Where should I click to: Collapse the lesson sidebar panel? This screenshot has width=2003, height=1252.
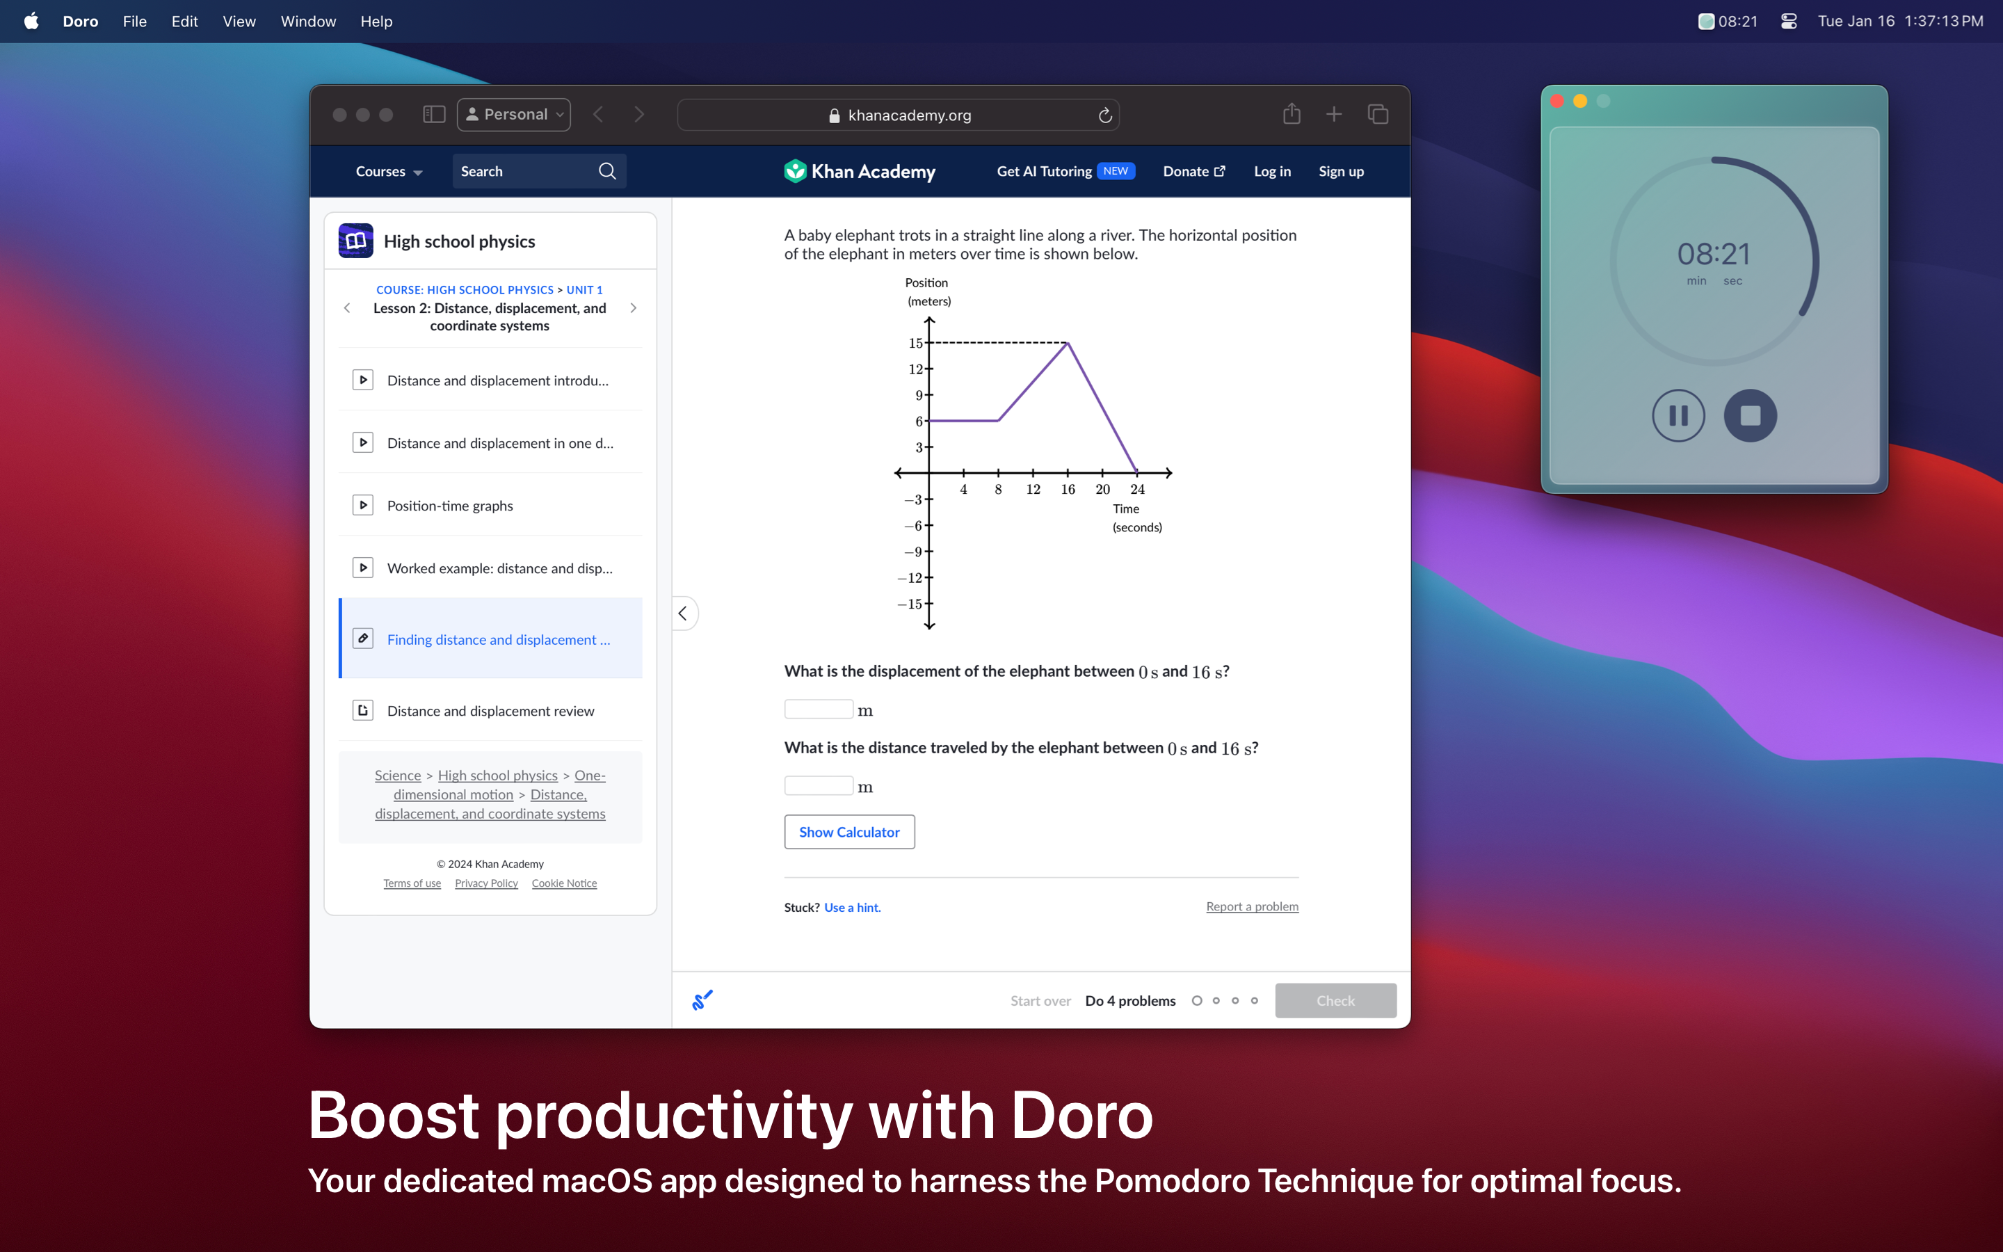coord(683,613)
